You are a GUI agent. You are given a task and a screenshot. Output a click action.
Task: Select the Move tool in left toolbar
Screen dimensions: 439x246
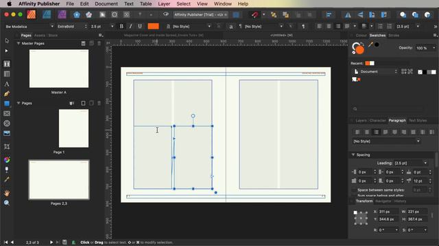click(7, 41)
